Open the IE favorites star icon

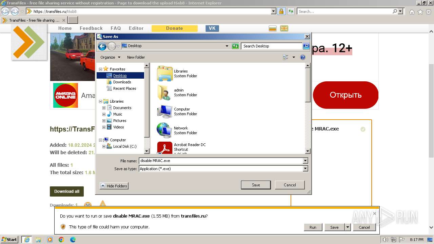pos(420,12)
